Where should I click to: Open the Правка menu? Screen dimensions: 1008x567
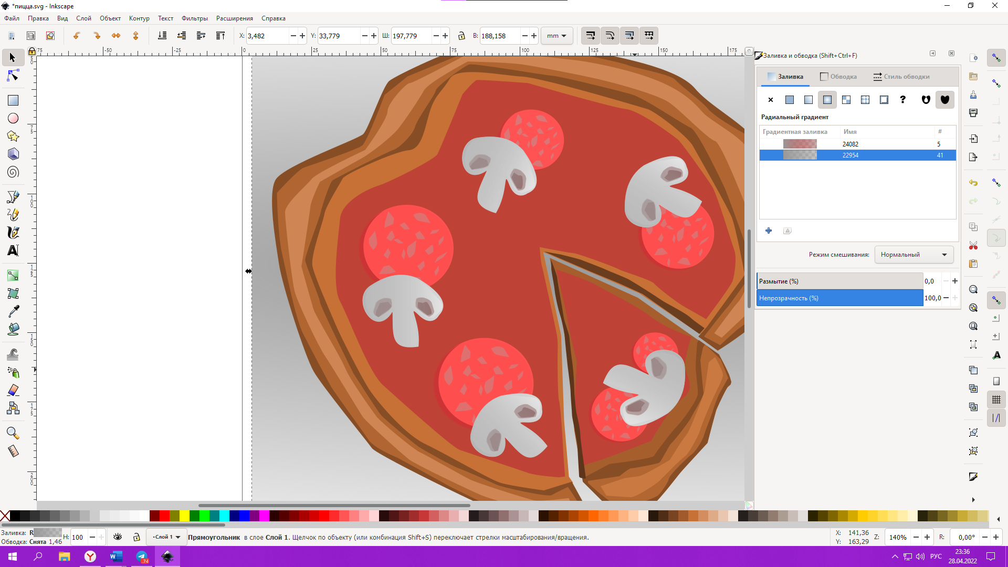click(38, 18)
